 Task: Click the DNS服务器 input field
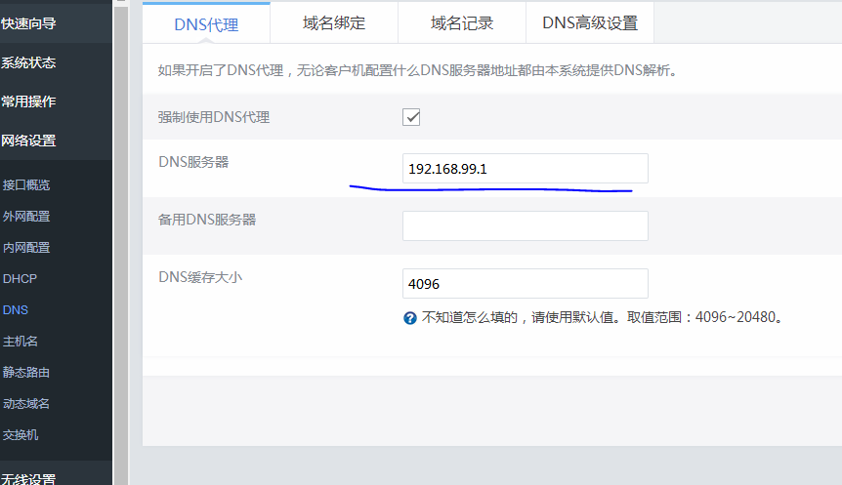coord(525,169)
